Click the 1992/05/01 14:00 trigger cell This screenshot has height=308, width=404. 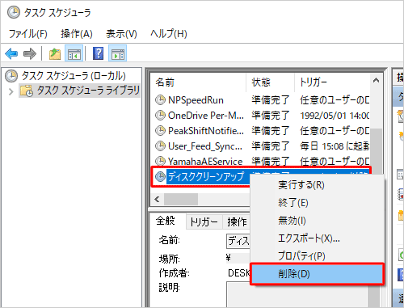coord(335,116)
